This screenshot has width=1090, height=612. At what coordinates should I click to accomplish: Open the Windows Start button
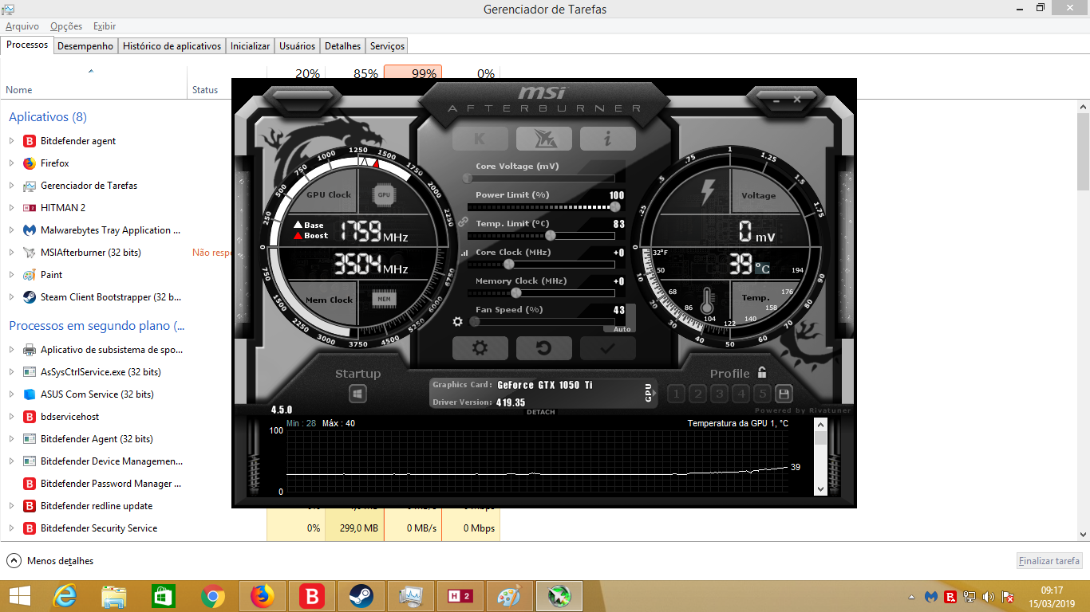(x=19, y=596)
